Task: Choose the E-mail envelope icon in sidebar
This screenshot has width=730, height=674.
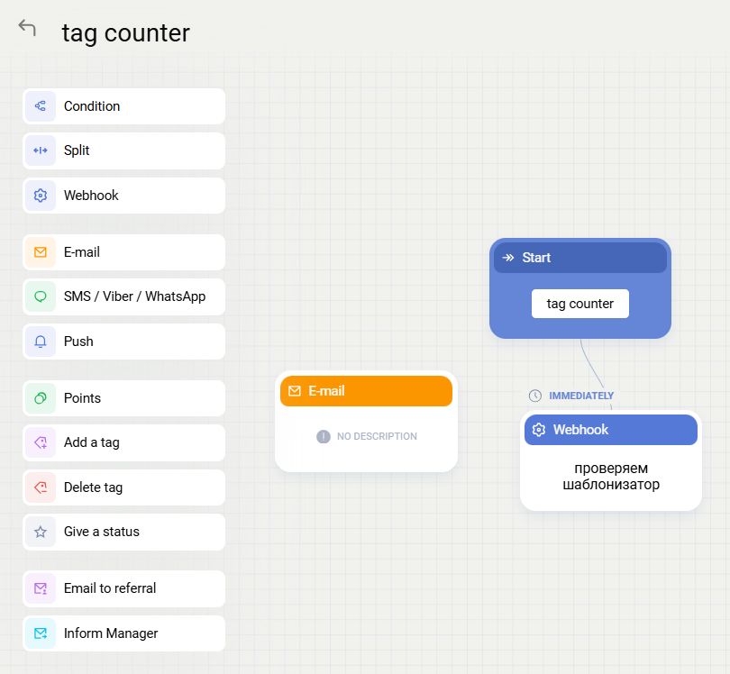Action: click(x=41, y=252)
